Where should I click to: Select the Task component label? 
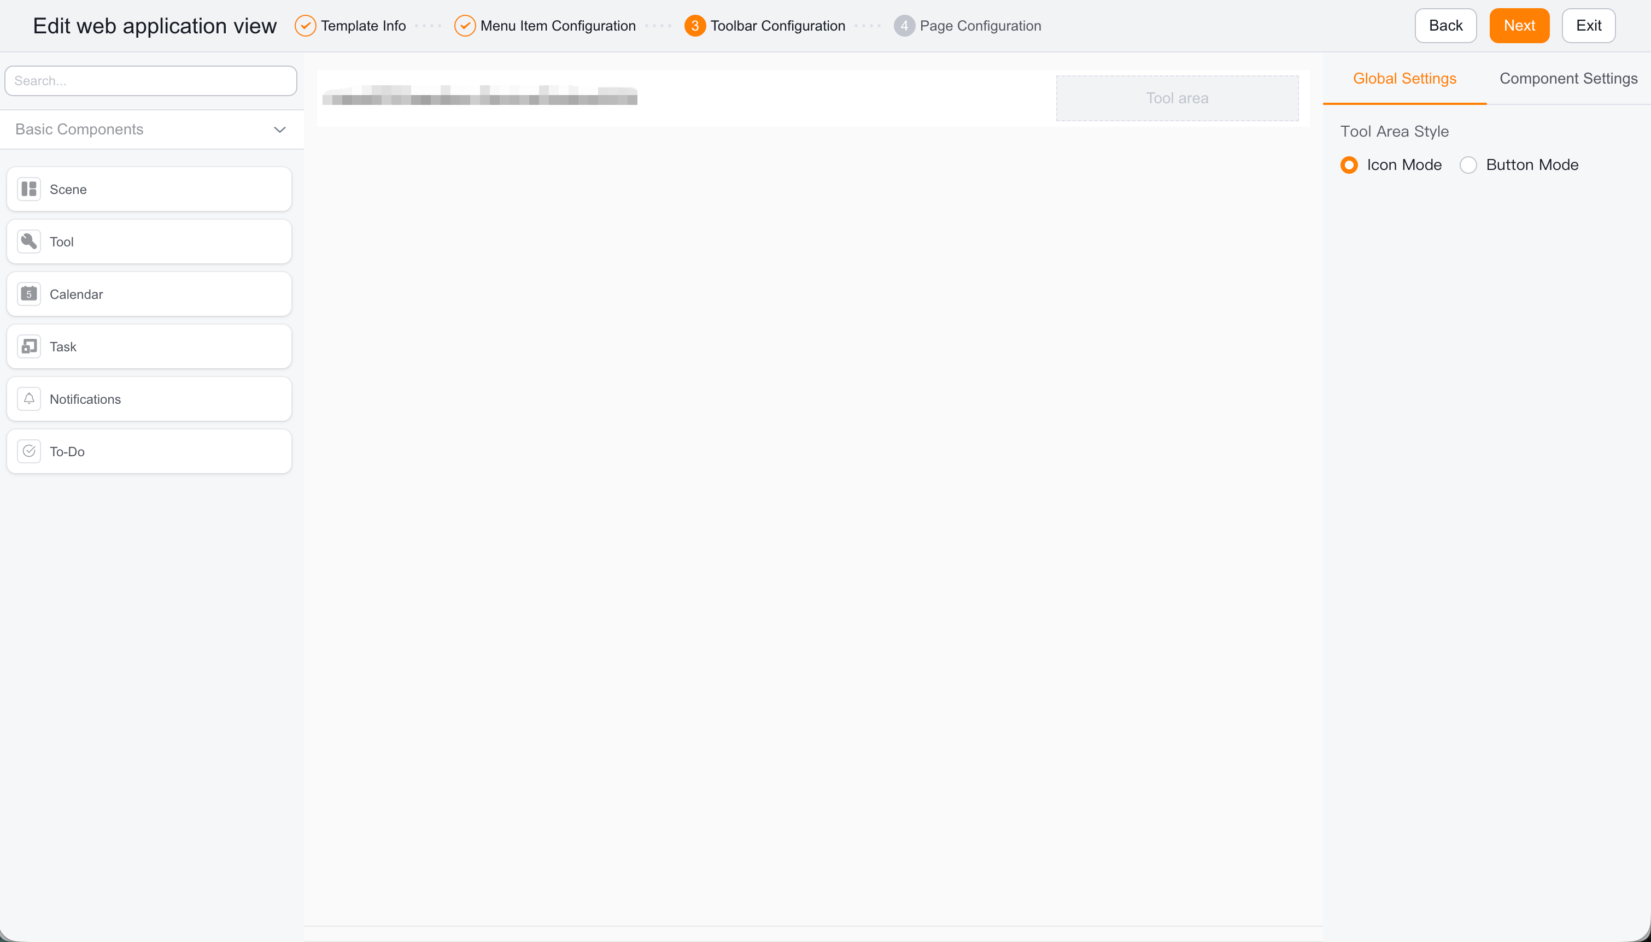[x=63, y=347]
